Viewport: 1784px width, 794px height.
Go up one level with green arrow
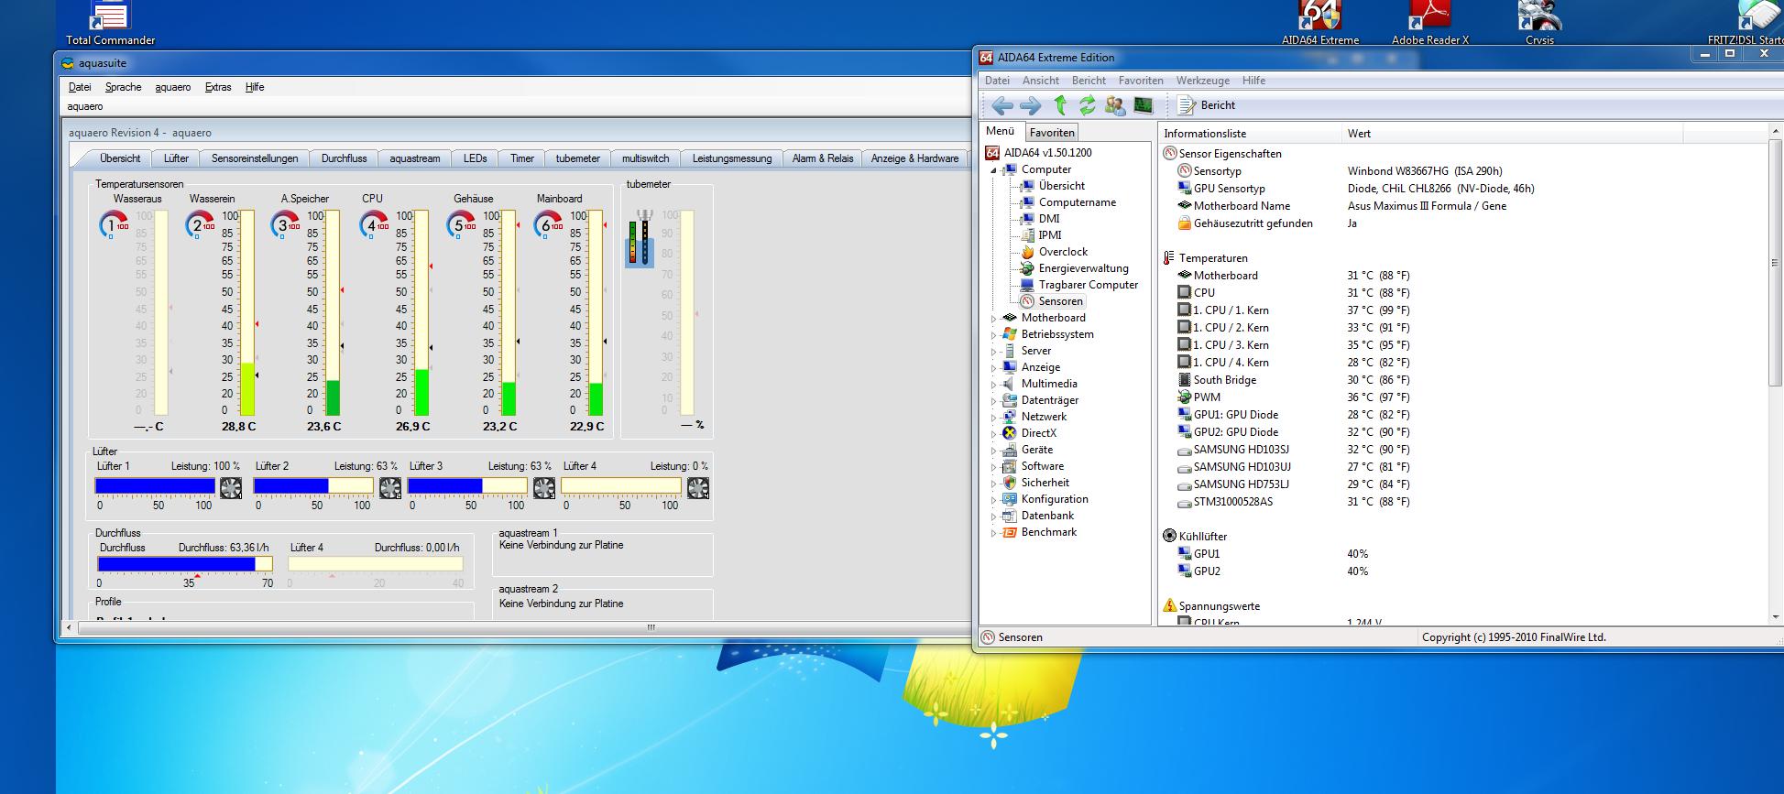1060,105
